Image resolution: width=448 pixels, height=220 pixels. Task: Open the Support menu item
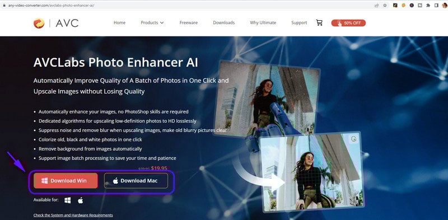(x=299, y=22)
